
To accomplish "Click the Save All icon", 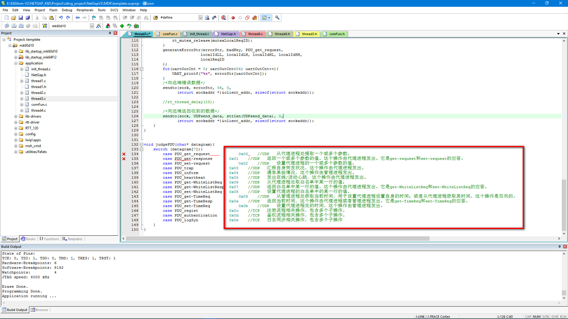I will coord(28,18).
